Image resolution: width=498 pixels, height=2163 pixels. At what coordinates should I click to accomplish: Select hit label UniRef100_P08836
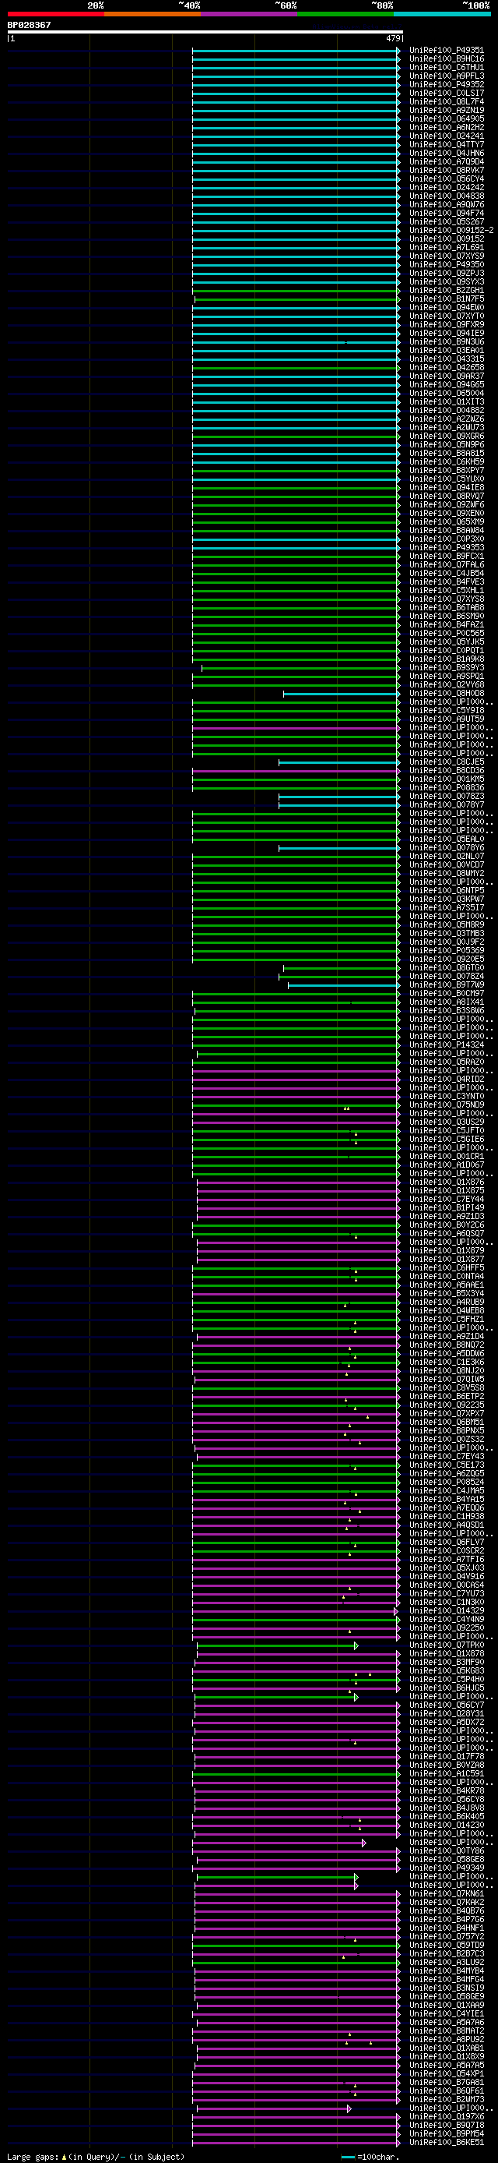(447, 787)
